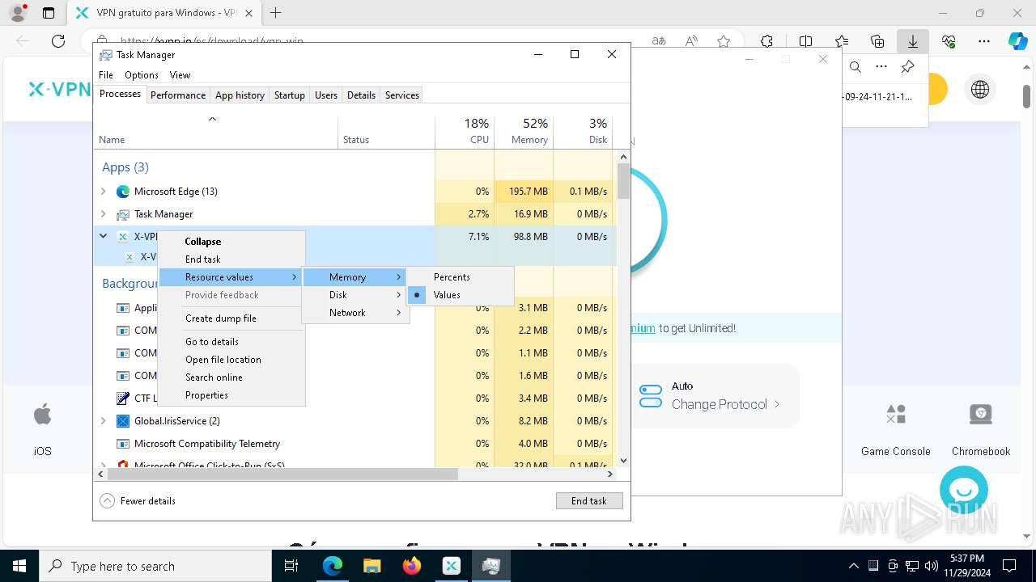Open Task Manager File menu
Screen dimensions: 1036x582
[106, 75]
